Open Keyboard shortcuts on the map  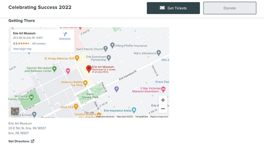(105, 117)
